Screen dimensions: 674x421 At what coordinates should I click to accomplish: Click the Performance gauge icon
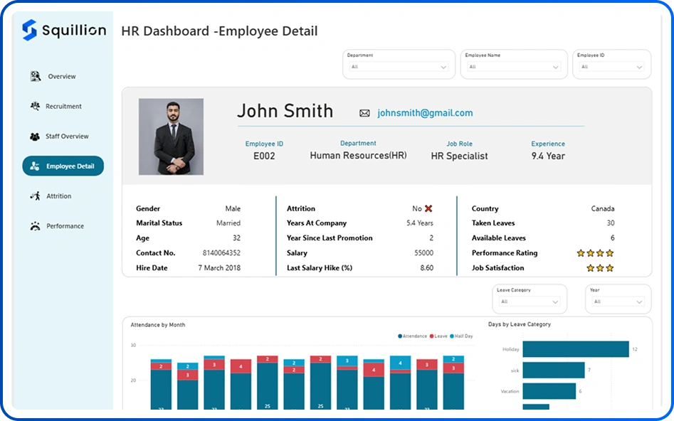click(x=36, y=226)
